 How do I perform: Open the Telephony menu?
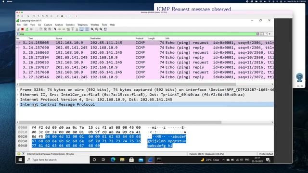click(x=82, y=25)
